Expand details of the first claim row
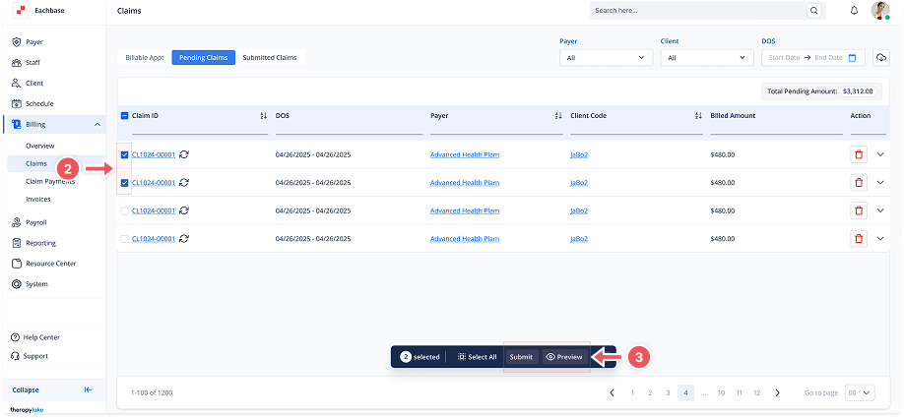This screenshot has width=904, height=418. coord(879,154)
